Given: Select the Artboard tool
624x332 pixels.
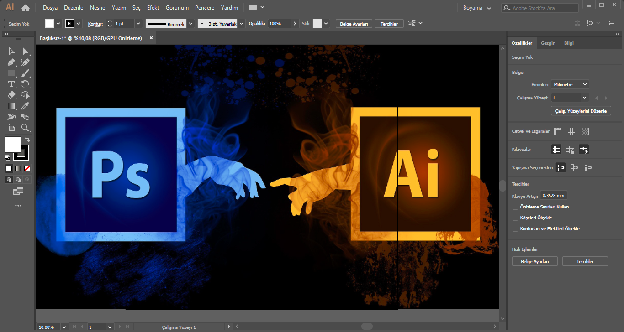Looking at the screenshot, I should [11, 128].
